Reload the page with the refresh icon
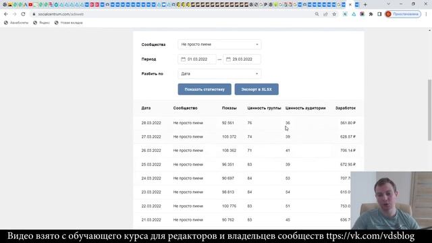 (23, 14)
